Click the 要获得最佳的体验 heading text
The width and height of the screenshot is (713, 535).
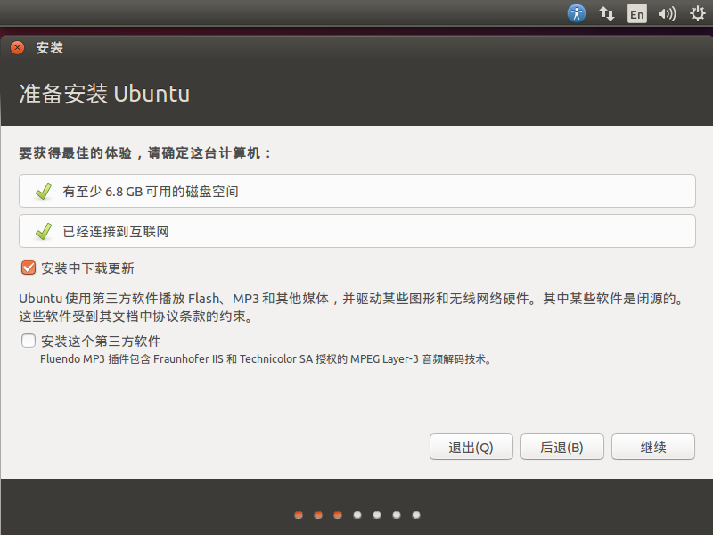[x=144, y=152]
